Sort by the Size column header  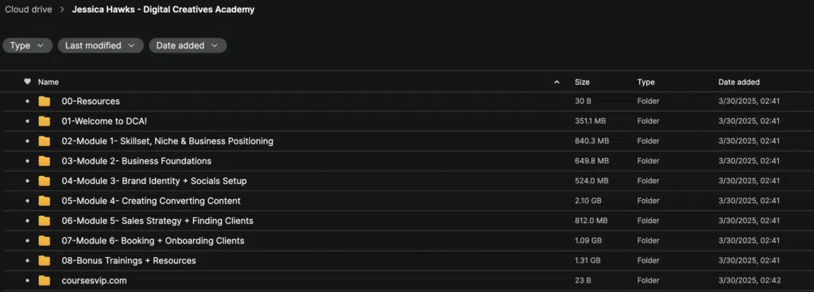point(582,82)
